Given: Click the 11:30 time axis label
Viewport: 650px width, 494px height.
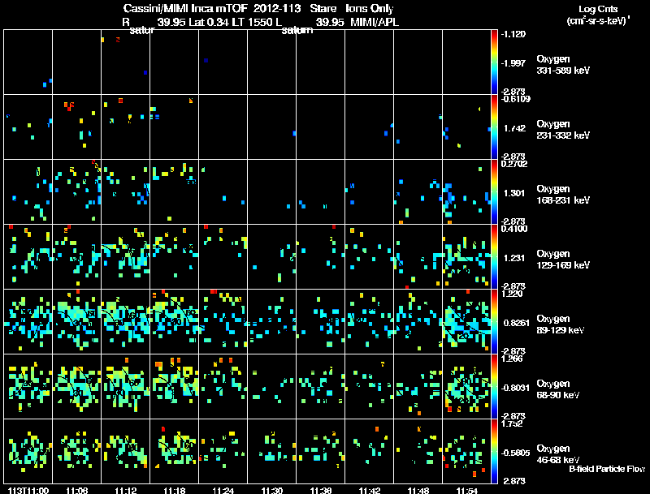Looking at the screenshot, I should tap(272, 491).
